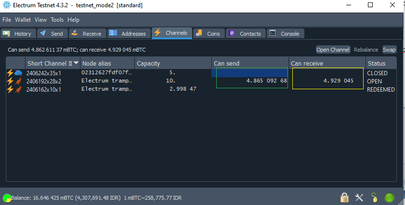The width and height of the screenshot is (405, 205).
Task: Click lightning icon of channel 2406242x35x1
Action: (x=10, y=73)
